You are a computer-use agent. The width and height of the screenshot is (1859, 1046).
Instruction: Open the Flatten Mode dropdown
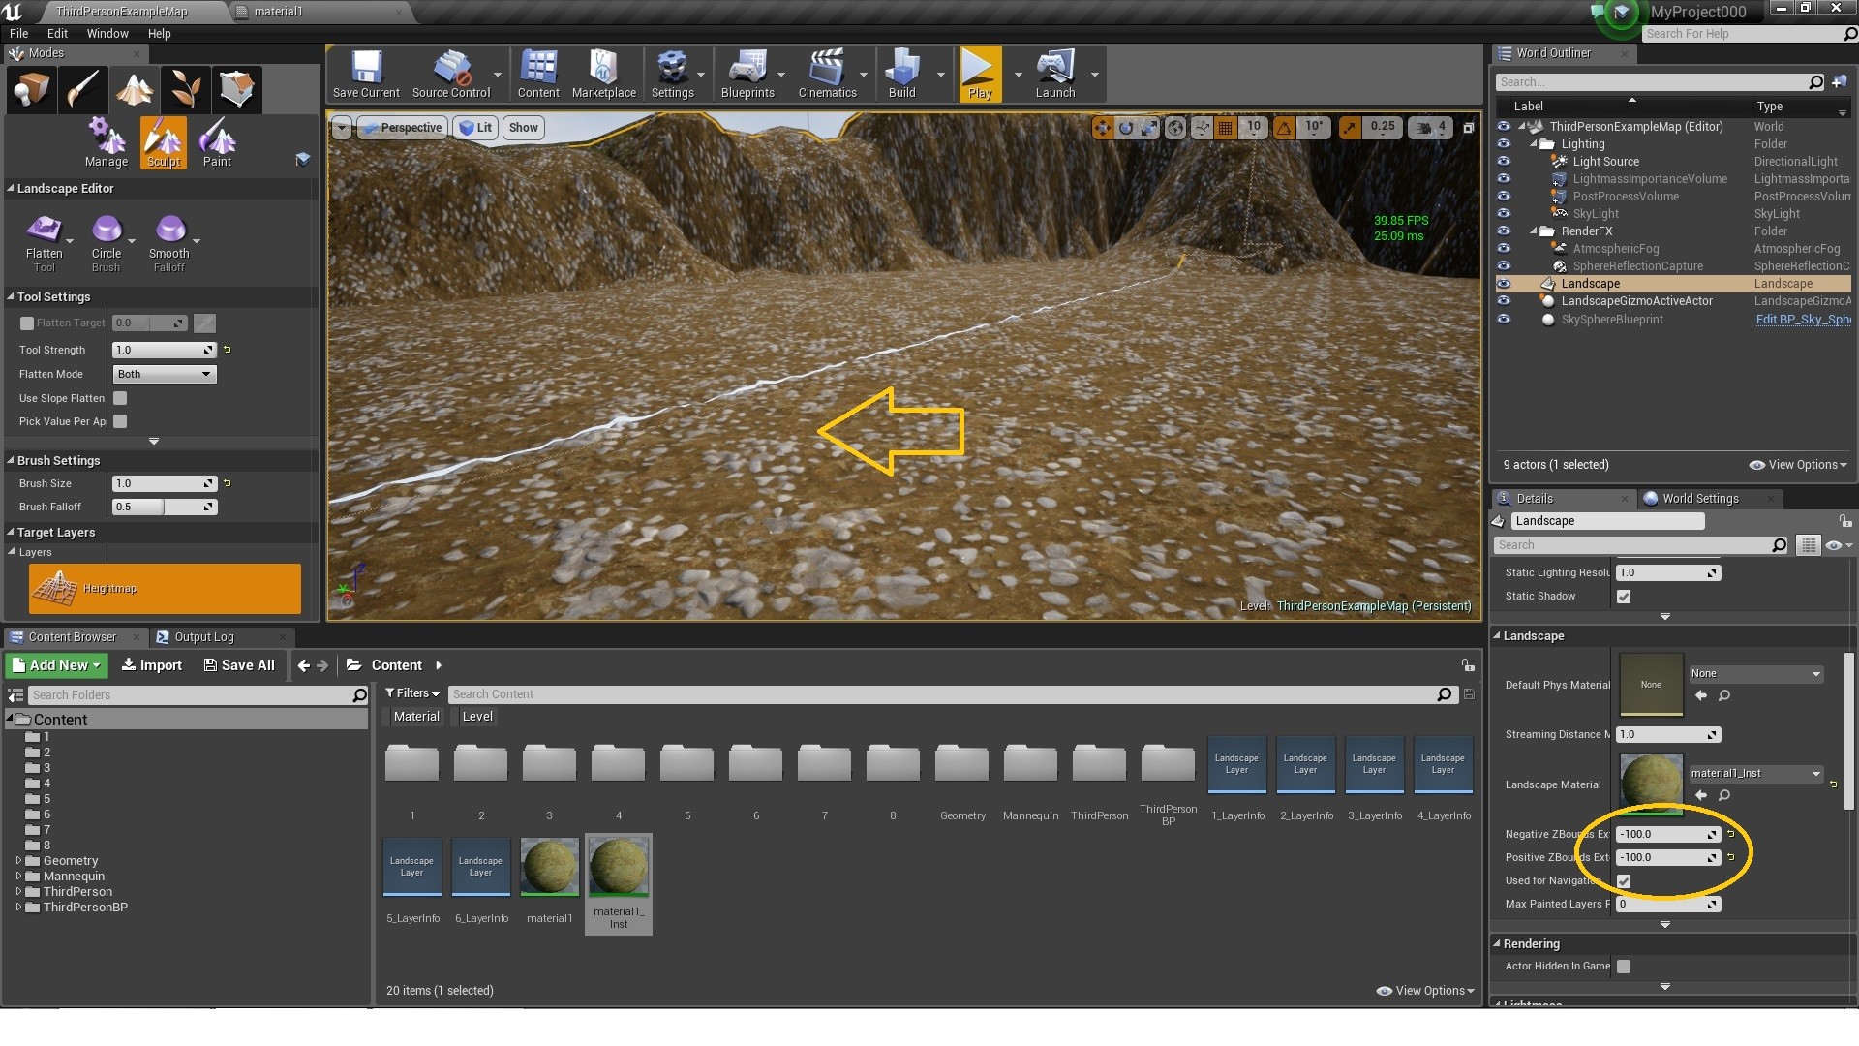165,374
